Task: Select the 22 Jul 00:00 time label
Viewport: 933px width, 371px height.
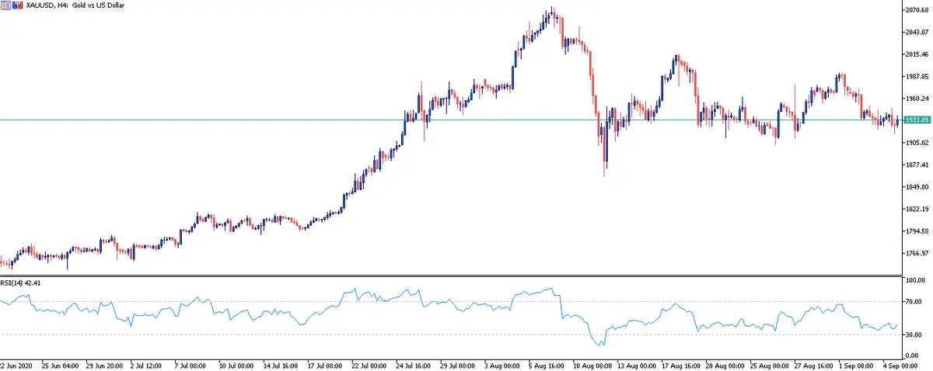Action: (371, 365)
